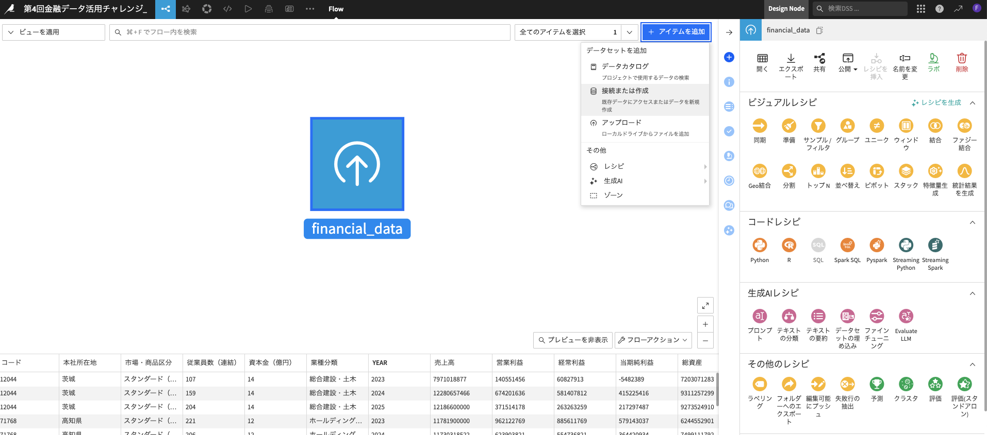Select the Prepare (準備) recipe icon
This screenshot has width=987, height=435.
point(789,126)
